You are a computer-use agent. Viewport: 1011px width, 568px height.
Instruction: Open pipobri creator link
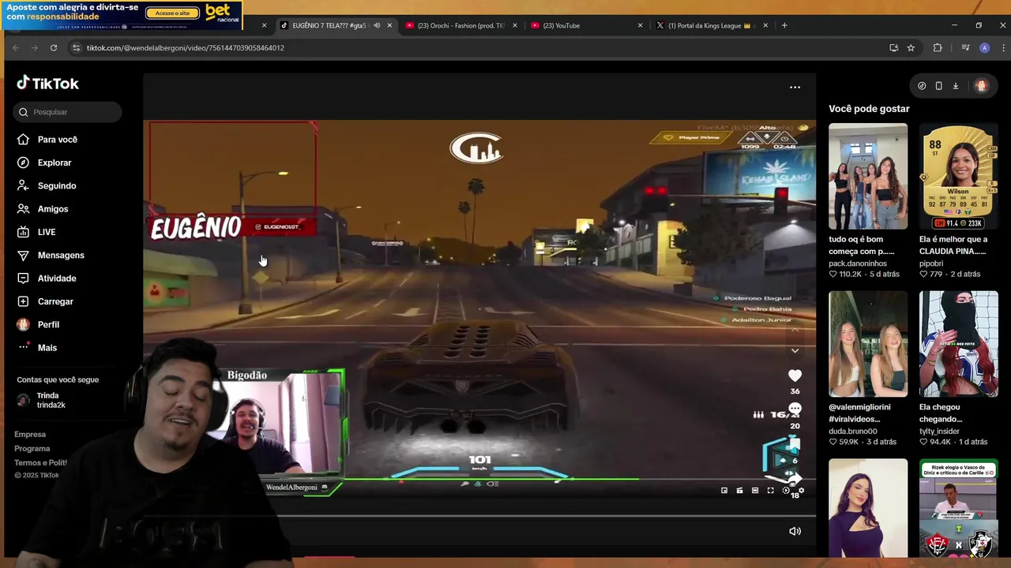(x=931, y=263)
